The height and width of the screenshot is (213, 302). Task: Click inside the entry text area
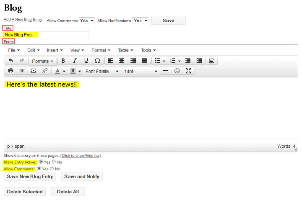tap(151, 109)
